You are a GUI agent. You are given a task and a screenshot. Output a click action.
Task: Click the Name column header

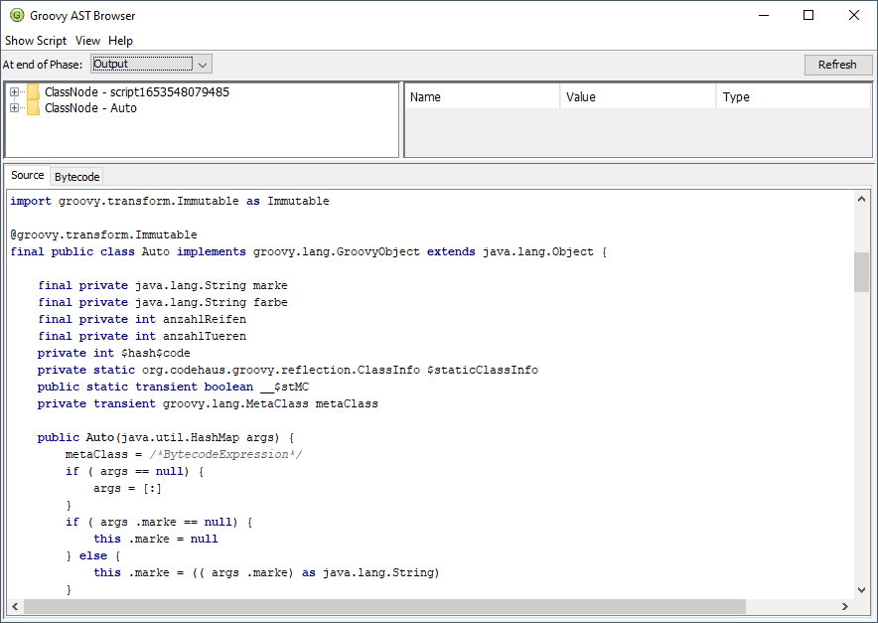coord(482,97)
